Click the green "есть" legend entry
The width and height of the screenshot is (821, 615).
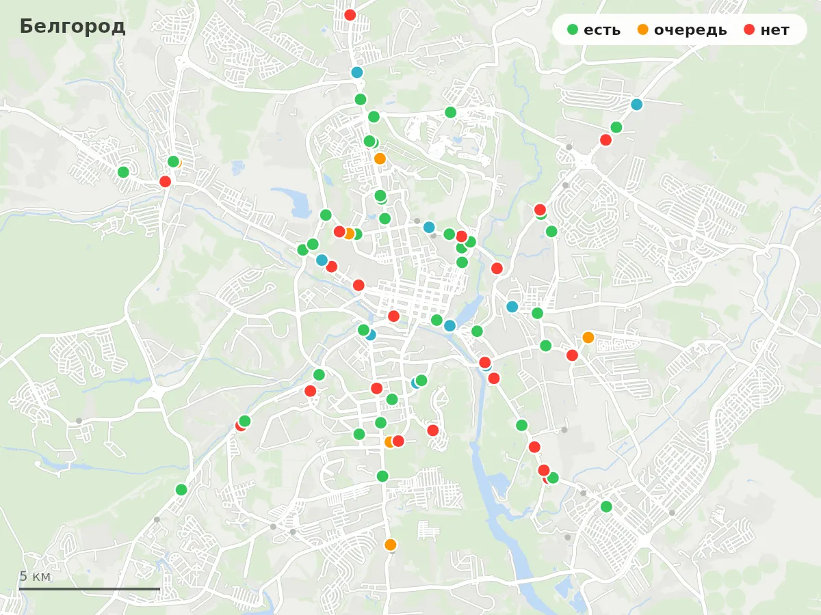click(593, 29)
